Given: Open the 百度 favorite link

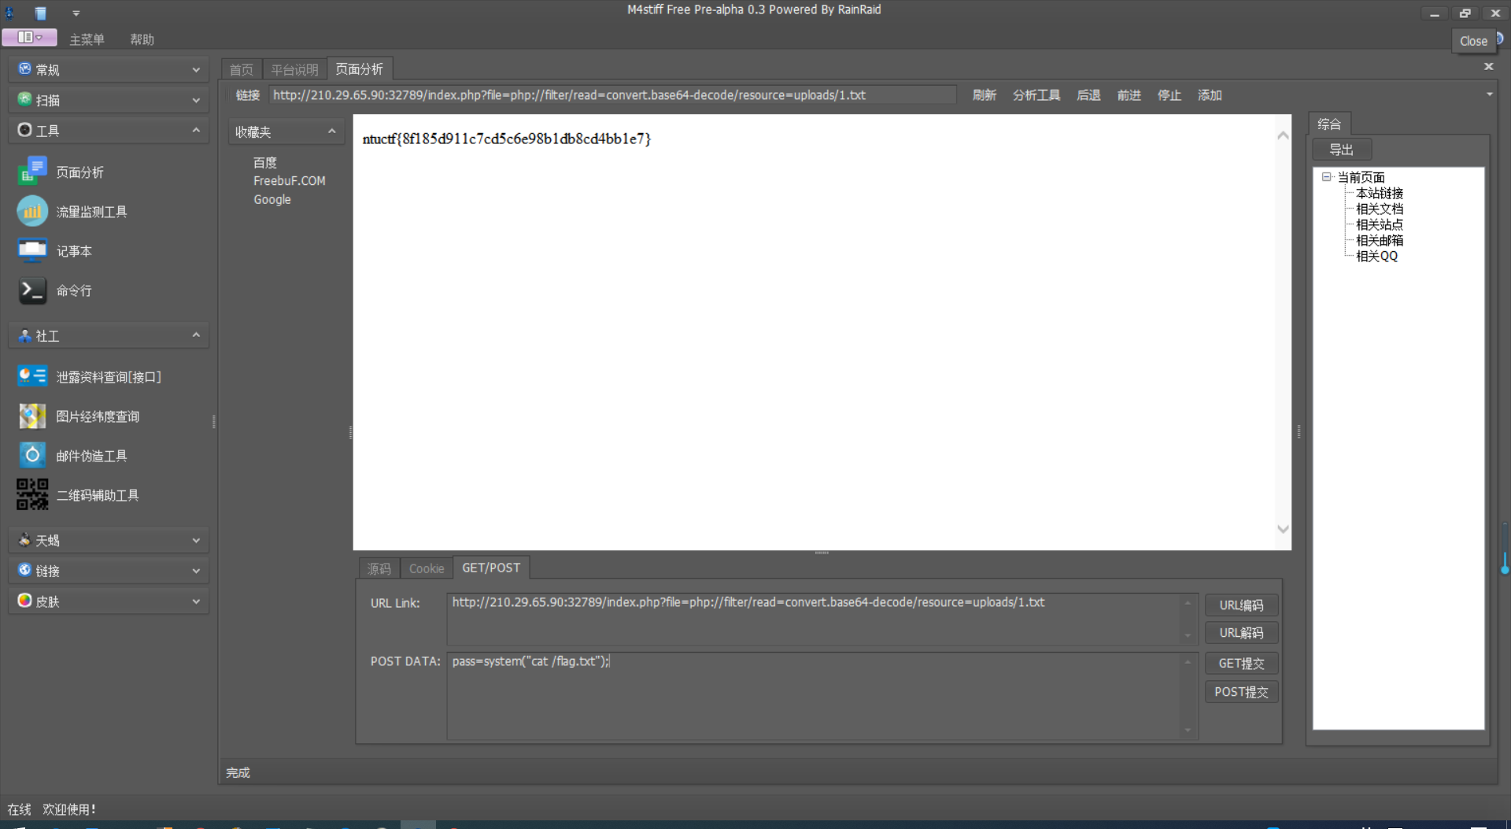Looking at the screenshot, I should [x=265, y=162].
